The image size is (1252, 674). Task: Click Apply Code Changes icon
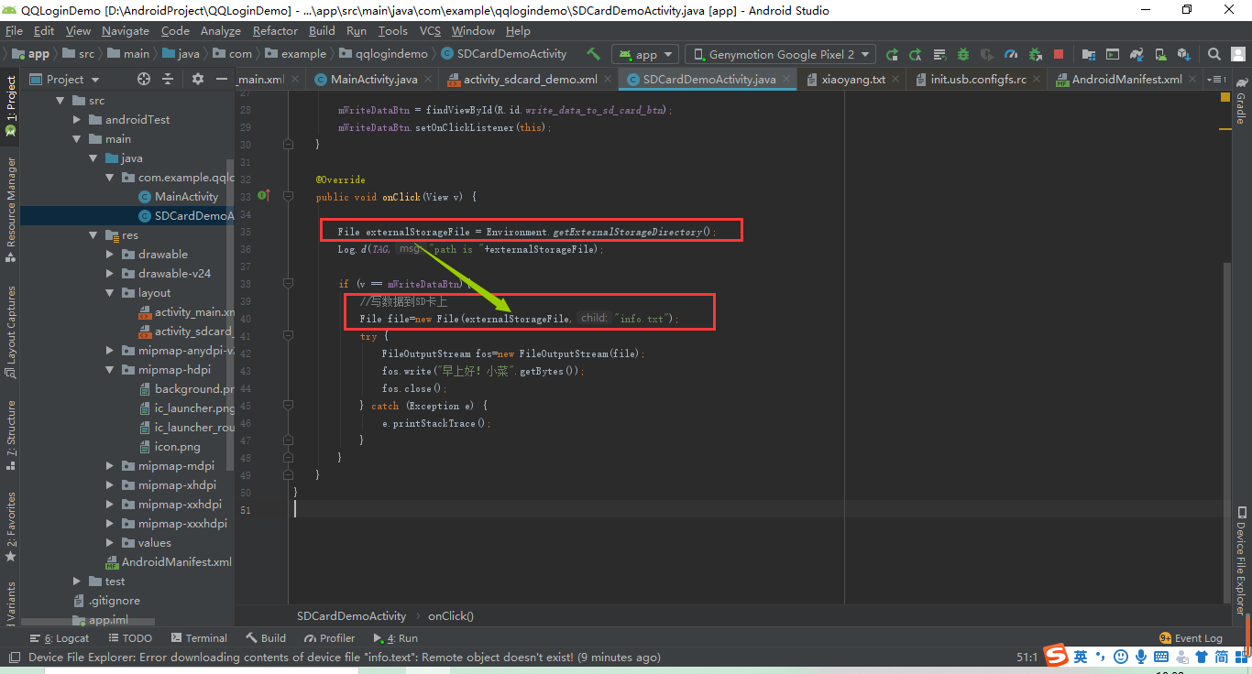point(939,54)
